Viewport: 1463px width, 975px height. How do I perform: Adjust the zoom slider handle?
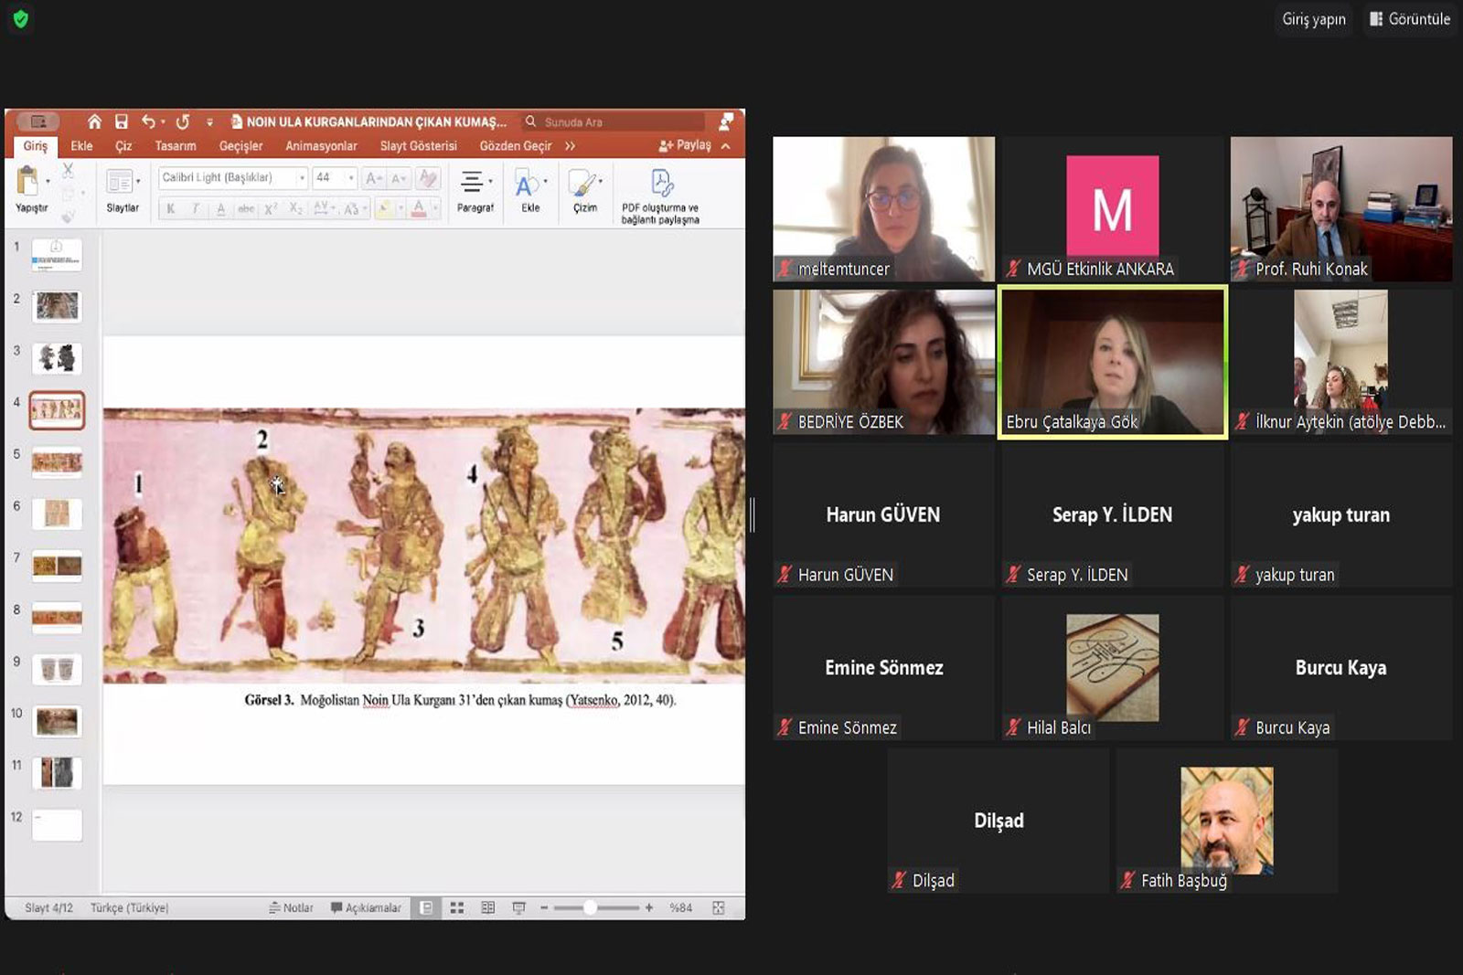(591, 907)
